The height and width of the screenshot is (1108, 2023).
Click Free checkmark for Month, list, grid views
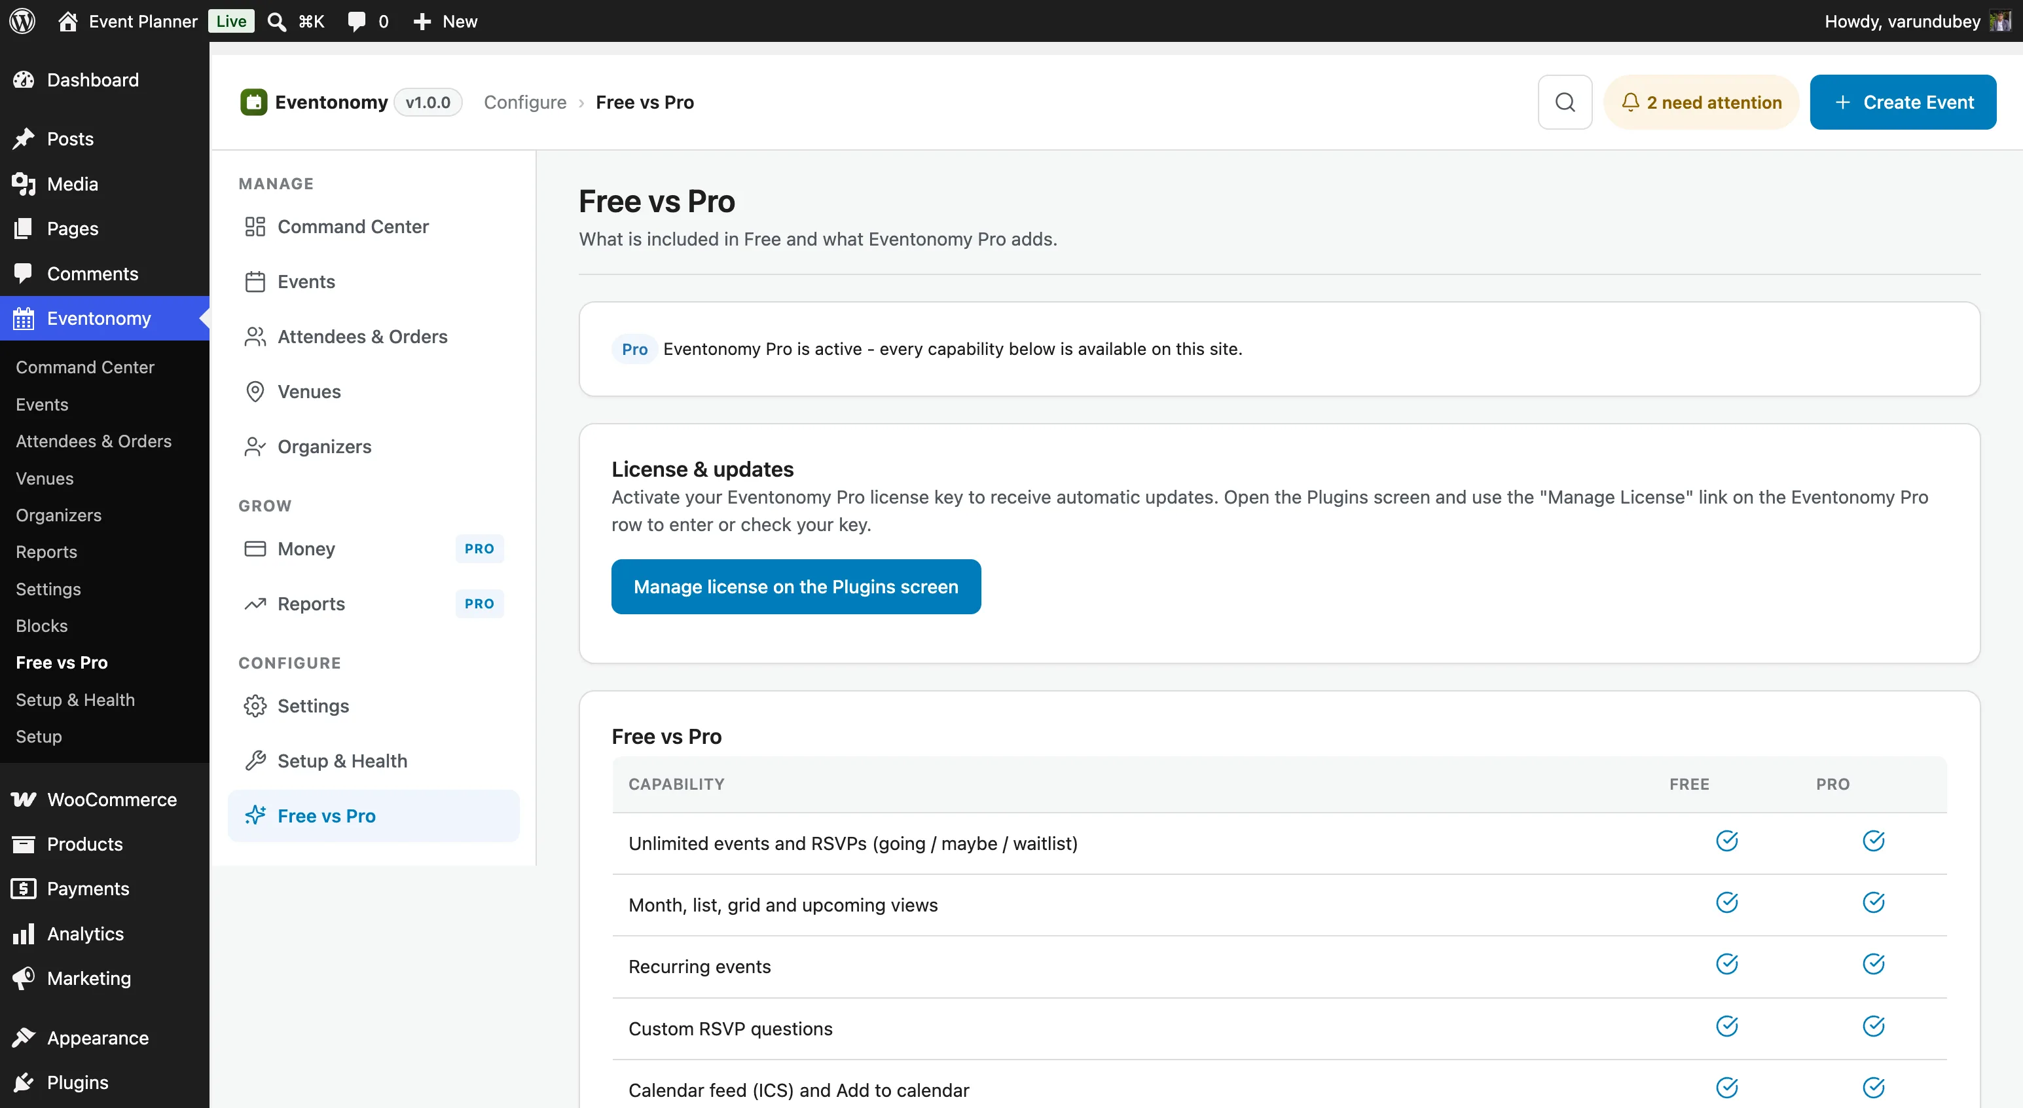tap(1726, 903)
